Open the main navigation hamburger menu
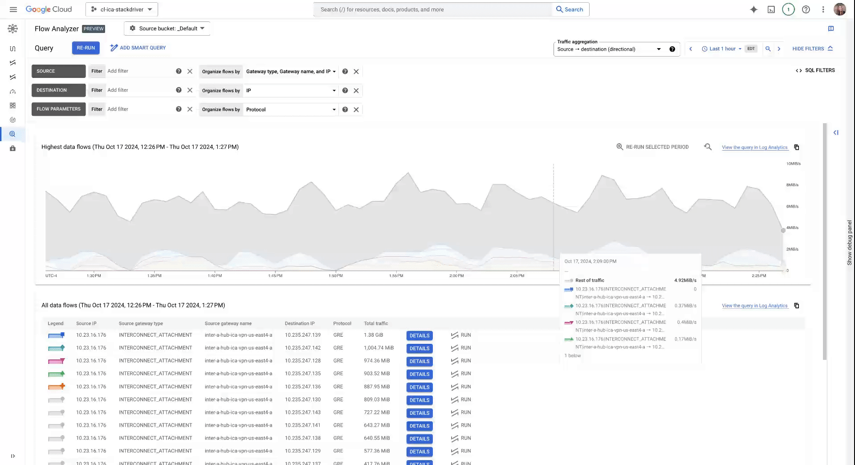Screen dimensions: 855x465 point(13,9)
